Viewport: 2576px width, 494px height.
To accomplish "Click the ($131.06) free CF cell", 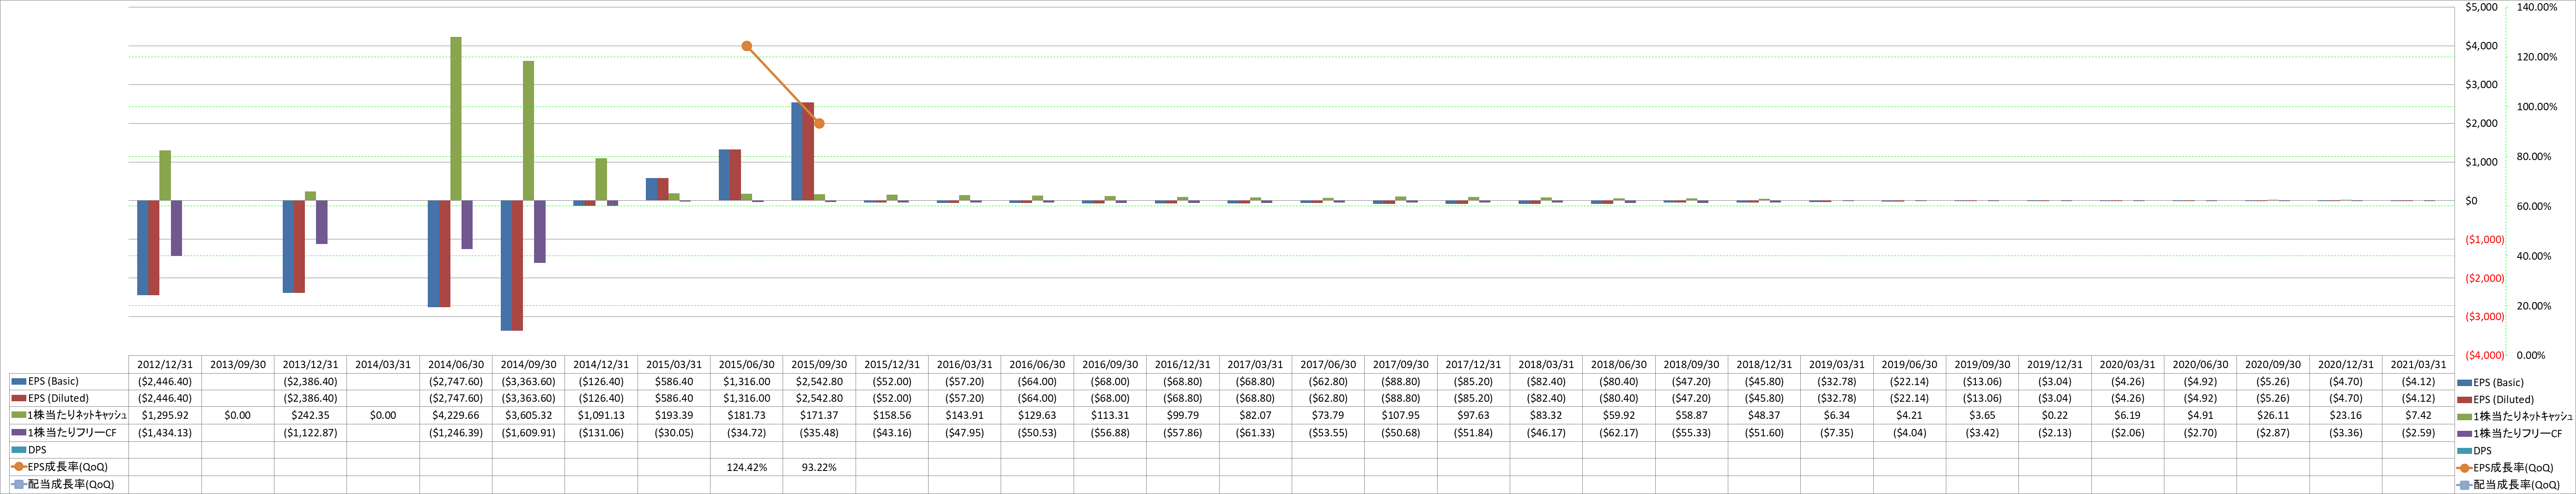I will point(601,432).
